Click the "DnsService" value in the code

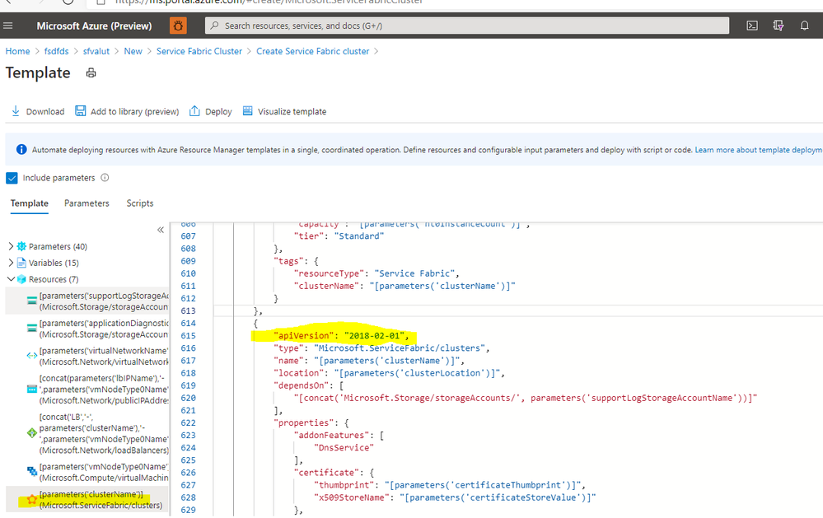click(344, 448)
